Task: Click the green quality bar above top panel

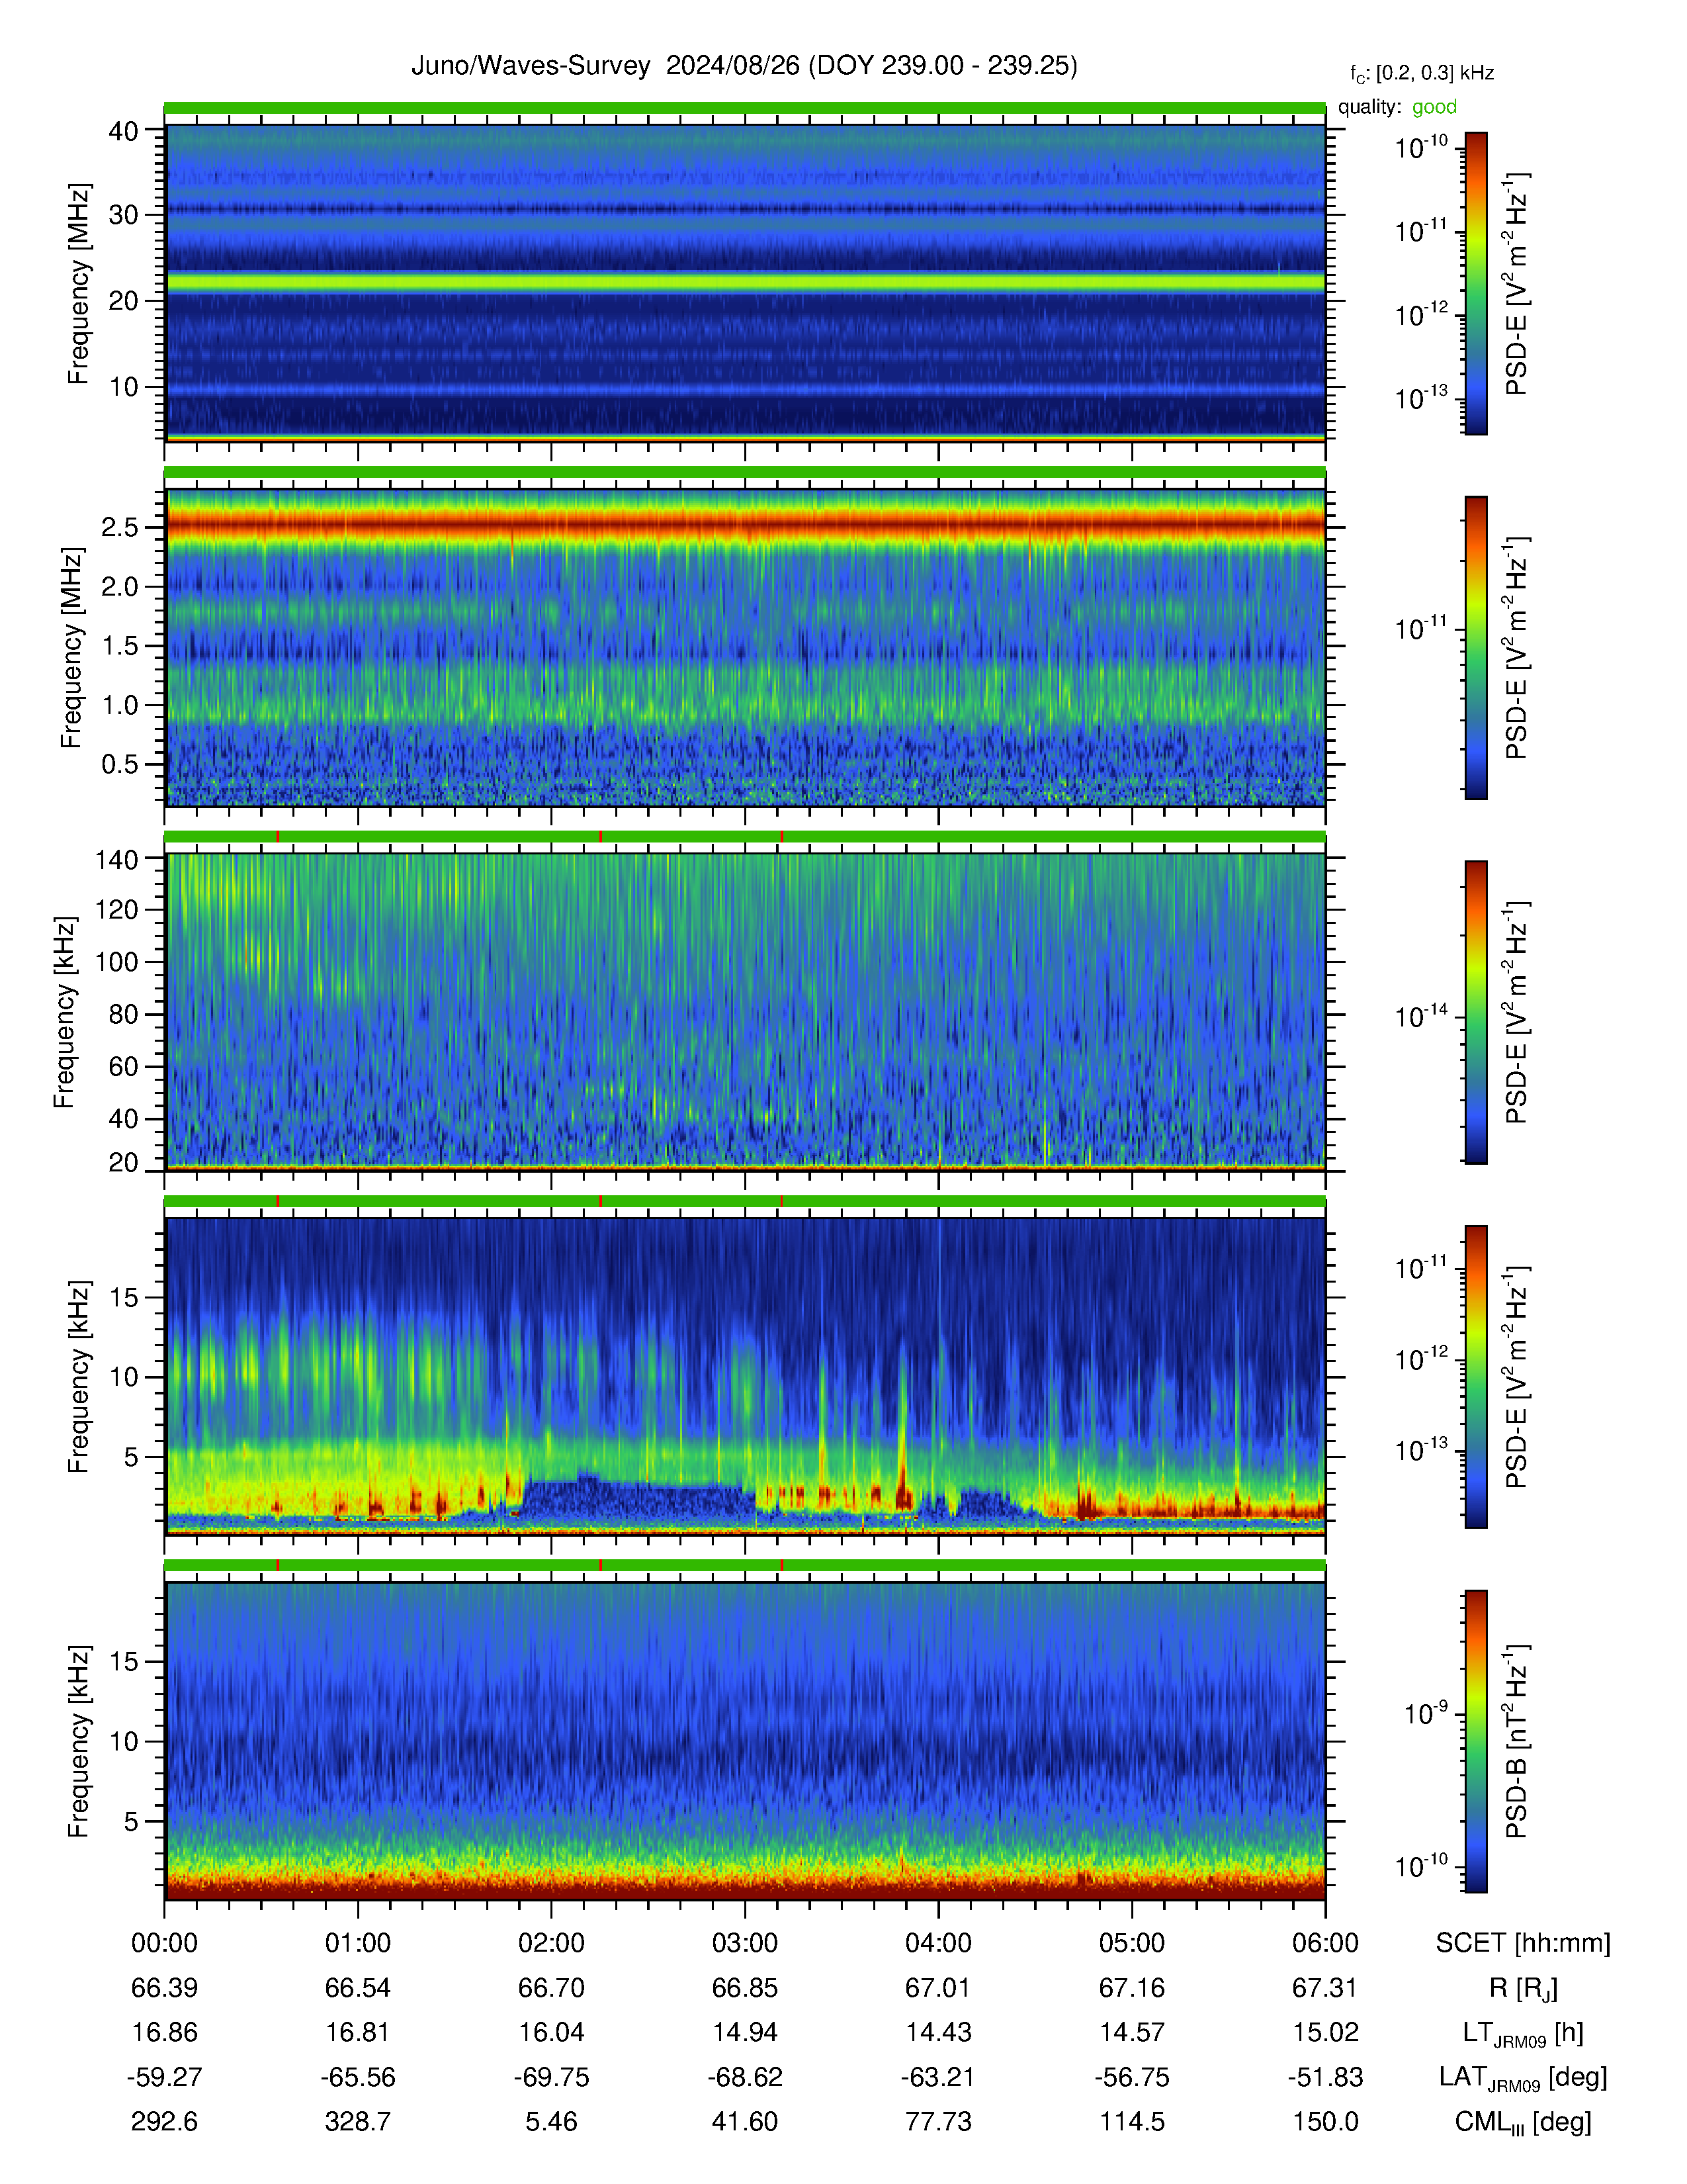Action: coord(744,108)
